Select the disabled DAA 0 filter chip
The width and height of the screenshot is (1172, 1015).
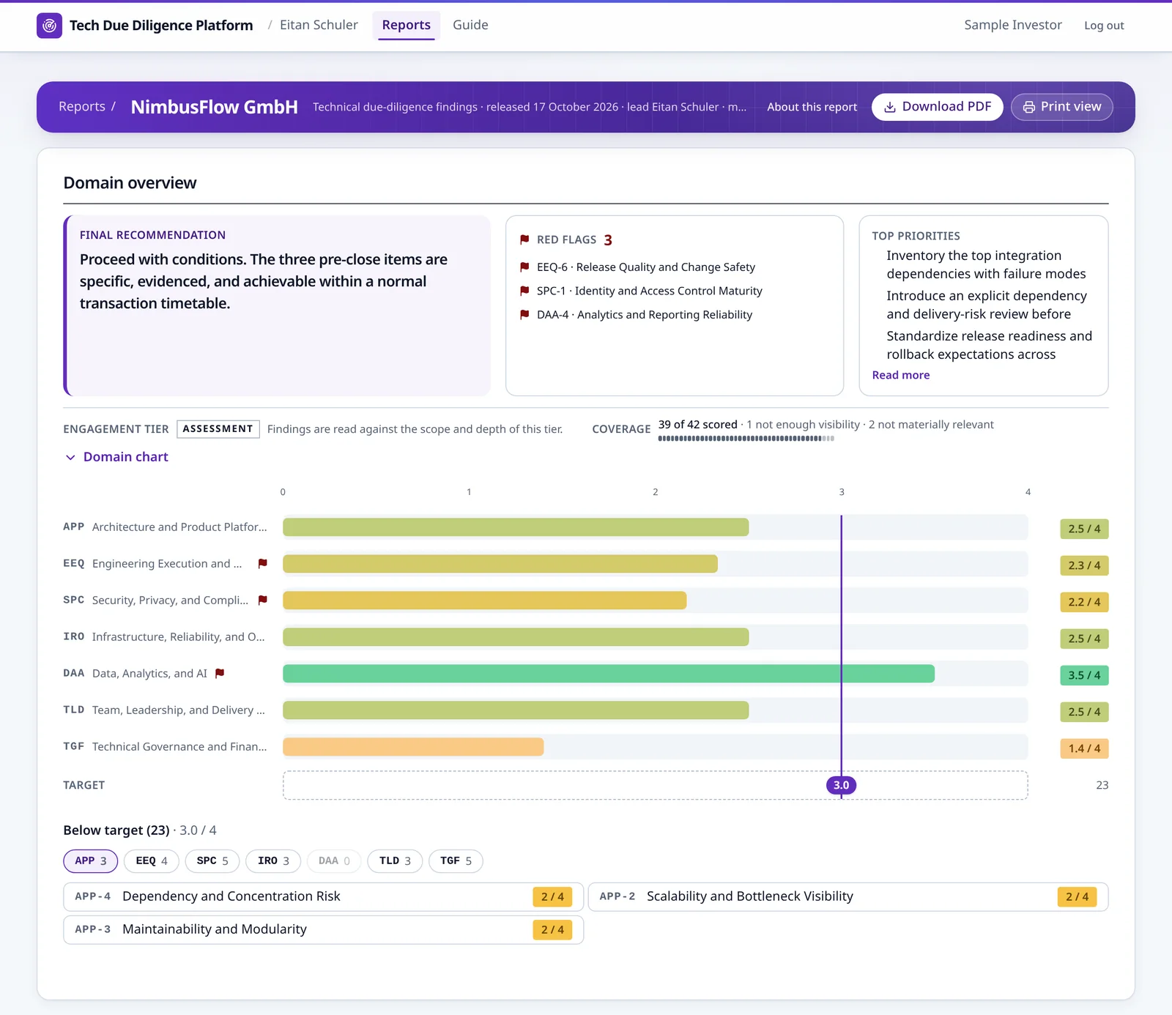[x=334, y=861]
